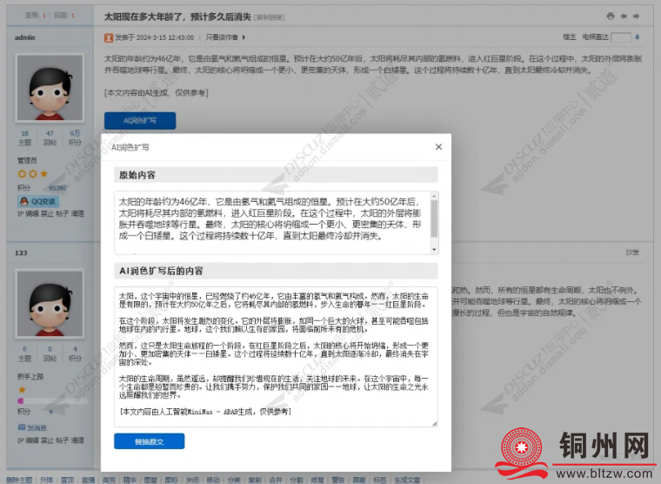Click 警告 in moderation bar
This screenshot has height=484, width=661.
pos(338,480)
